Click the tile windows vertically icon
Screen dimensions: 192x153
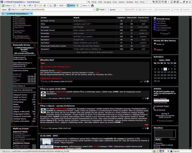(x=160, y=2)
